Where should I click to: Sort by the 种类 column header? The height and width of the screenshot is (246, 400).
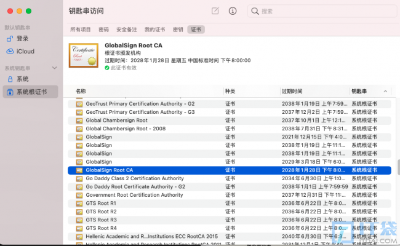[x=230, y=91]
